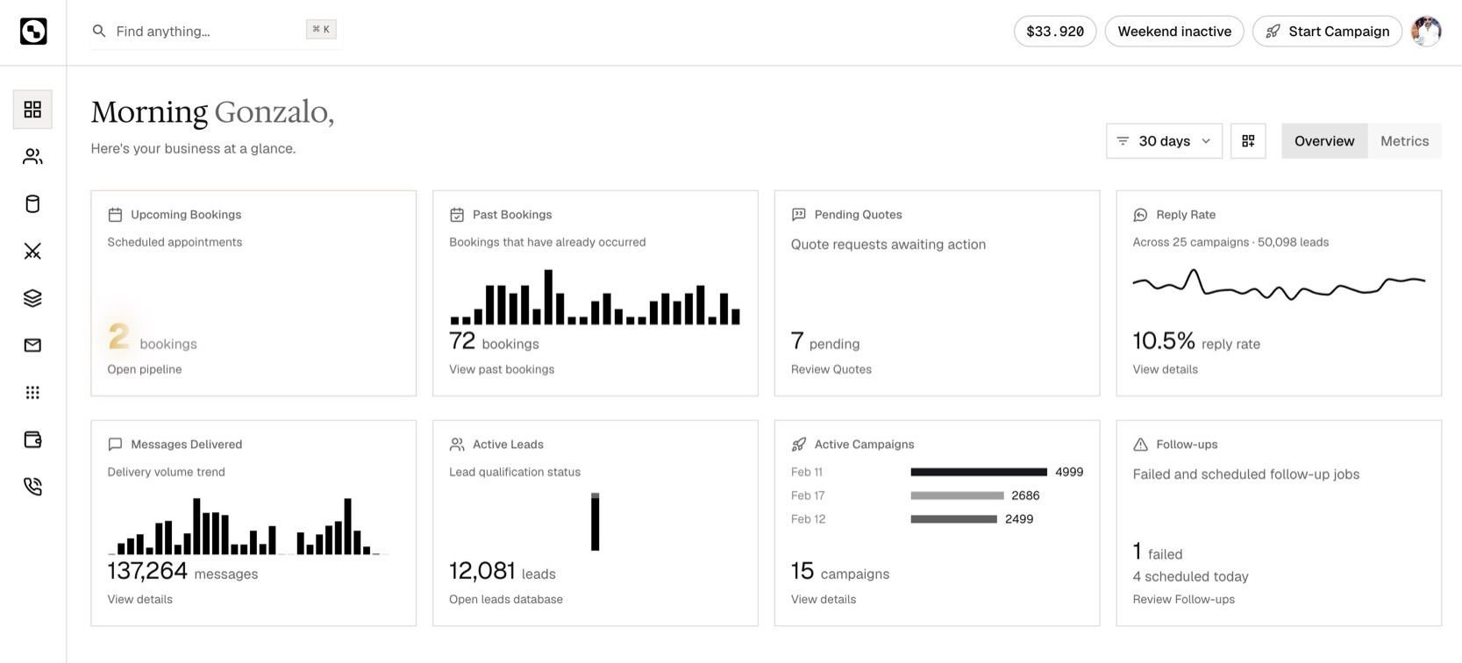Click the Follow-ups warning triangle icon
This screenshot has height=663, width=1462.
click(x=1140, y=445)
